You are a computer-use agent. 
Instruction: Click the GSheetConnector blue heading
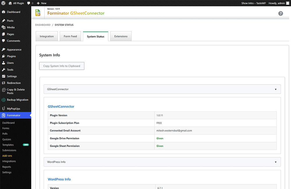[x=61, y=106]
